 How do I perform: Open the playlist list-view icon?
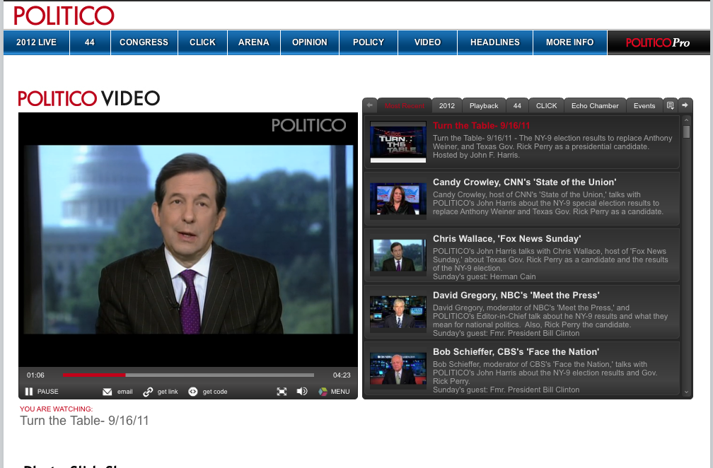point(671,105)
